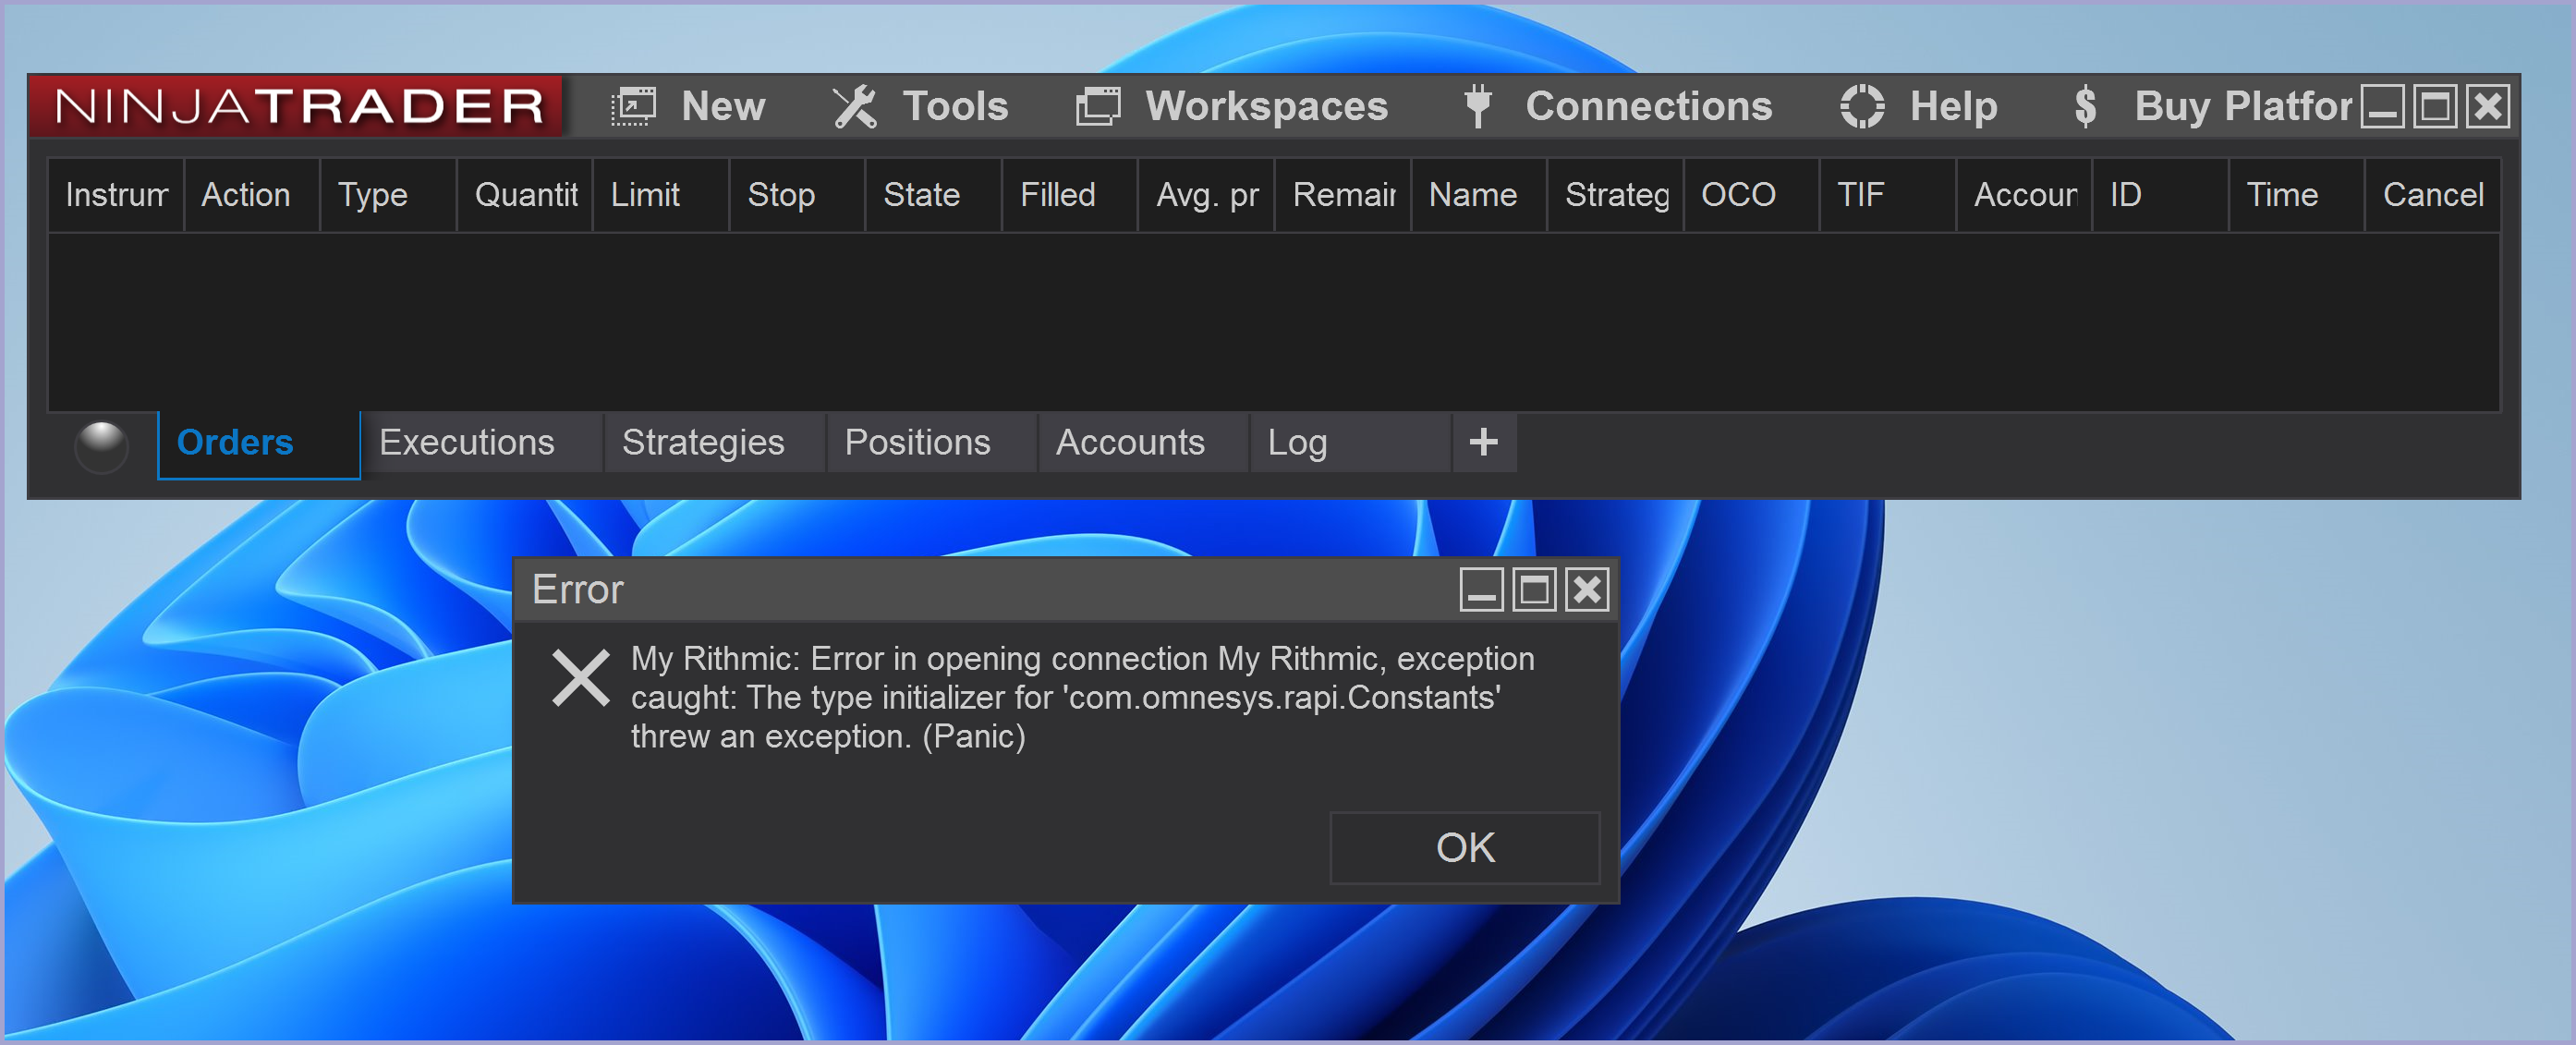2576x1045 pixels.
Task: Click the Help lifesaver icon
Action: [x=1862, y=106]
